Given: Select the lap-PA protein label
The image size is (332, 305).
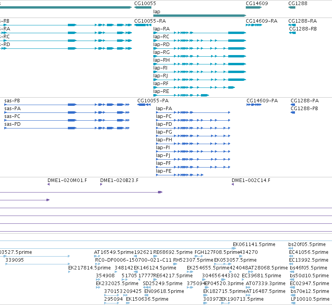Looking at the screenshot, I should [164, 109].
